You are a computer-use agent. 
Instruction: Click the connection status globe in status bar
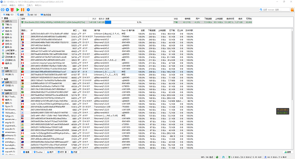pyautogui.click(x=217, y=157)
